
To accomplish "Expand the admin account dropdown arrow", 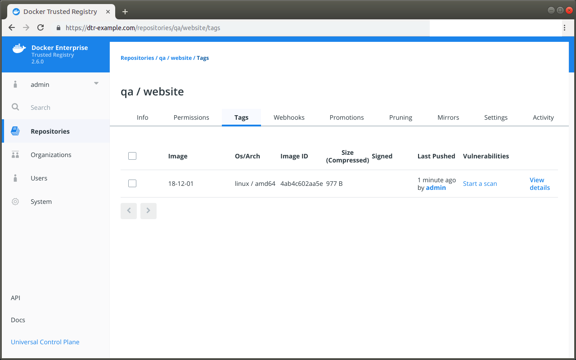I will [x=96, y=84].
